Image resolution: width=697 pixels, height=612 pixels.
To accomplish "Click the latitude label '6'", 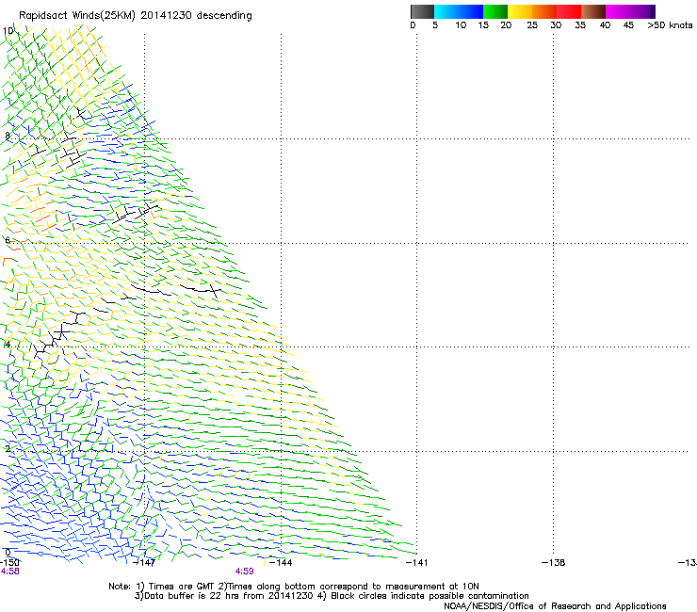I will click(8, 240).
